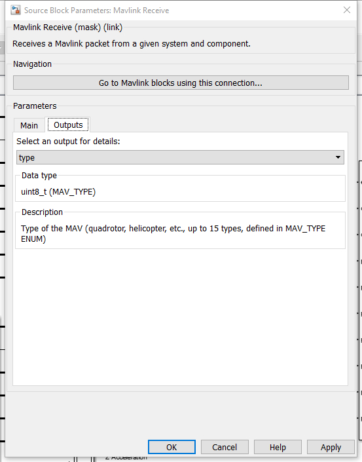Image resolution: width=362 pixels, height=462 pixels.
Task: Go to Mavlink blocks using this connection
Action: click(x=181, y=83)
